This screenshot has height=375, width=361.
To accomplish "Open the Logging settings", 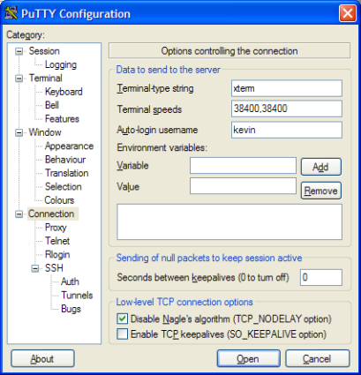I will [x=61, y=64].
